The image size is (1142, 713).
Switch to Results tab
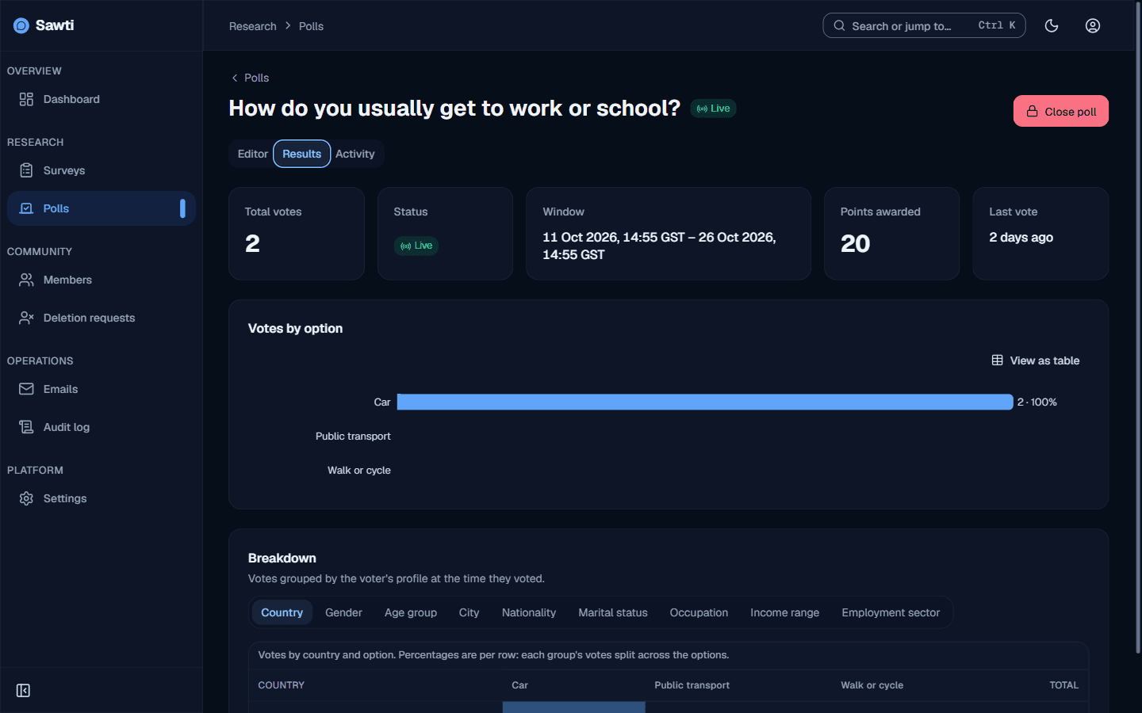(x=302, y=154)
